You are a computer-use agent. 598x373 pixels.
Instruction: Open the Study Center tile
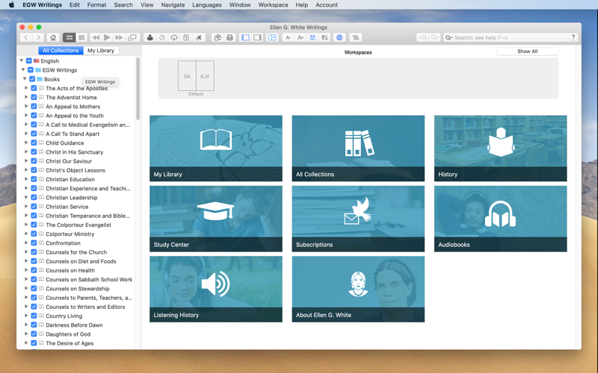tap(216, 219)
